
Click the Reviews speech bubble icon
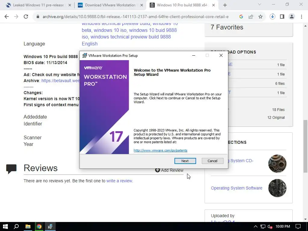tap(11, 169)
